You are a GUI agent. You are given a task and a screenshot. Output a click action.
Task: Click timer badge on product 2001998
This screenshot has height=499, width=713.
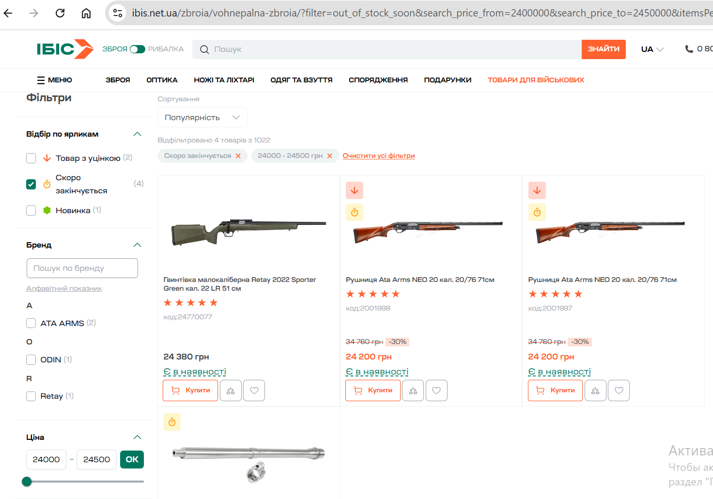coord(355,212)
